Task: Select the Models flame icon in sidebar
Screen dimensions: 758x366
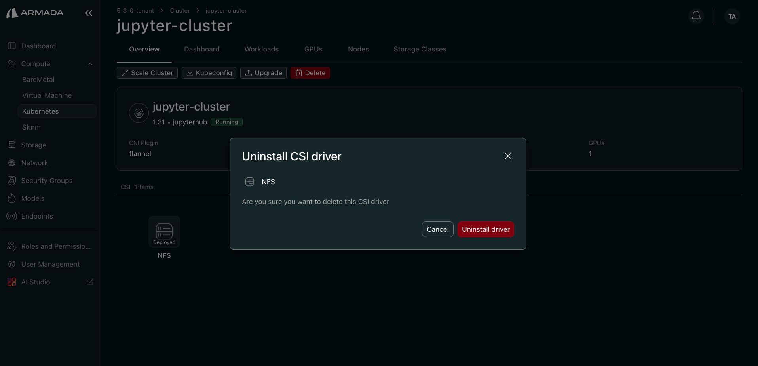Action: click(11, 198)
